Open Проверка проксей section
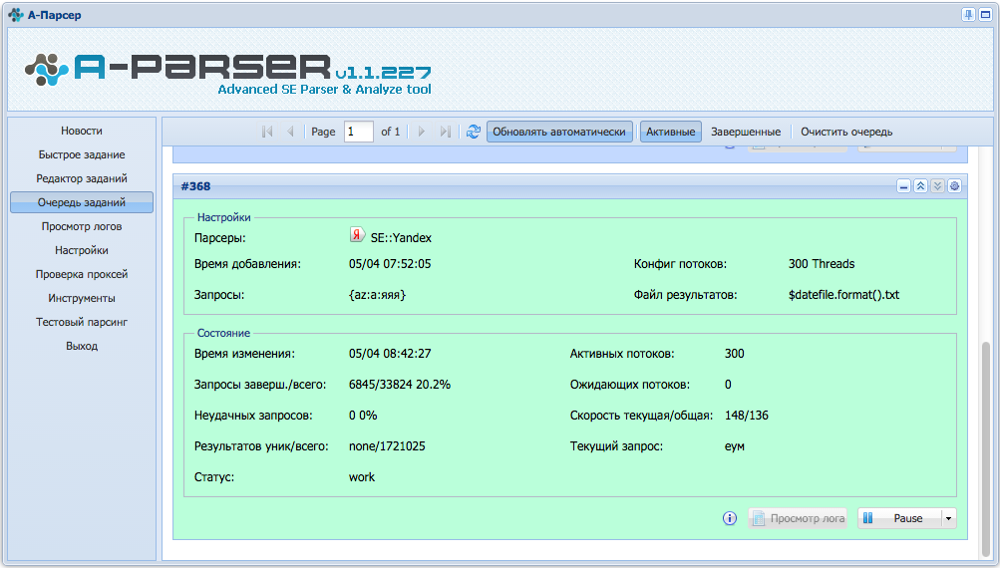Image resolution: width=1000 pixels, height=568 pixels. [x=82, y=274]
